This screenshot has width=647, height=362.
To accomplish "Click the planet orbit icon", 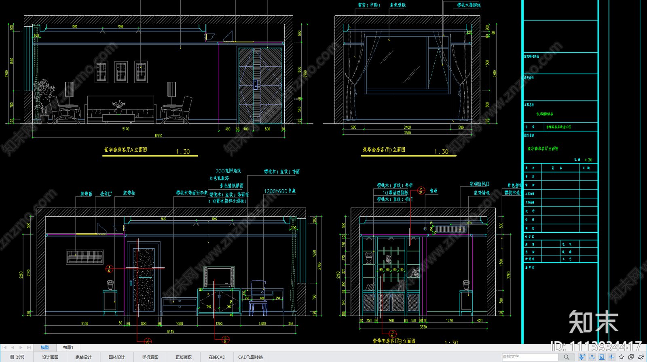I will (x=641, y=357).
